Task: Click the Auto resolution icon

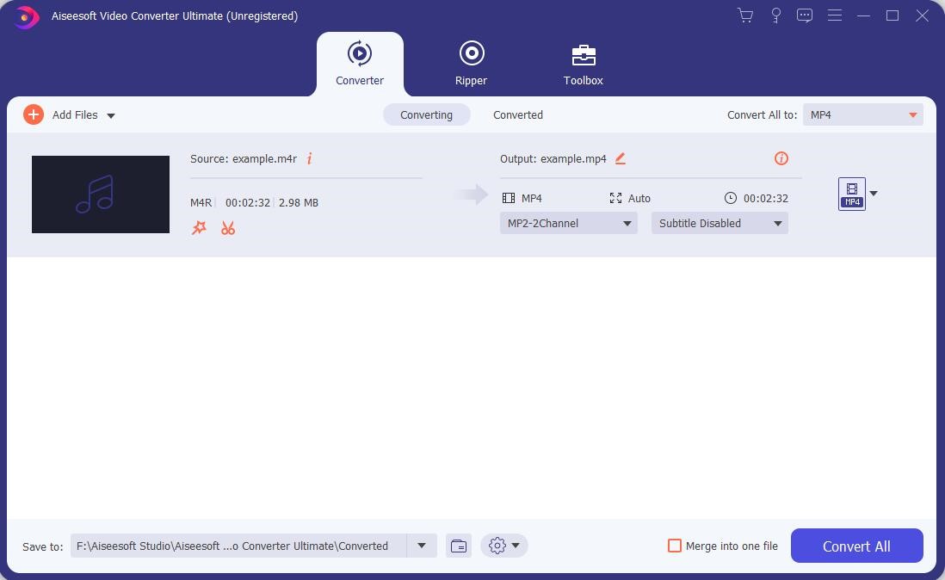Action: click(615, 198)
